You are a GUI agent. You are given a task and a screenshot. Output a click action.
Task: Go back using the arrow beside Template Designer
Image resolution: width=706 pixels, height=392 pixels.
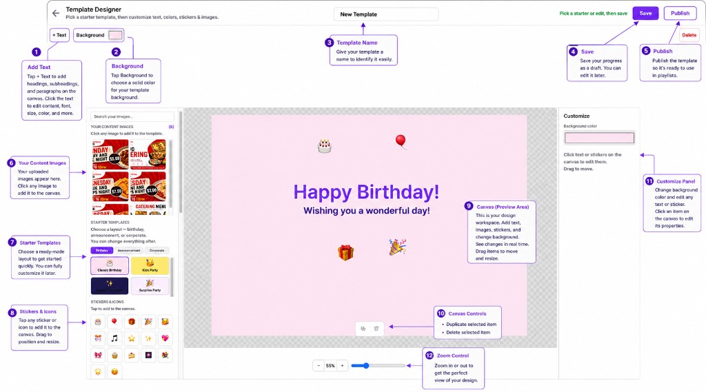[x=55, y=14]
